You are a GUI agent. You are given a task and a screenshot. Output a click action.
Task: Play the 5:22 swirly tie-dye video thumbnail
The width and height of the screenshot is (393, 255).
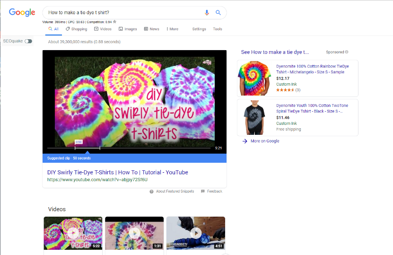coord(73,233)
